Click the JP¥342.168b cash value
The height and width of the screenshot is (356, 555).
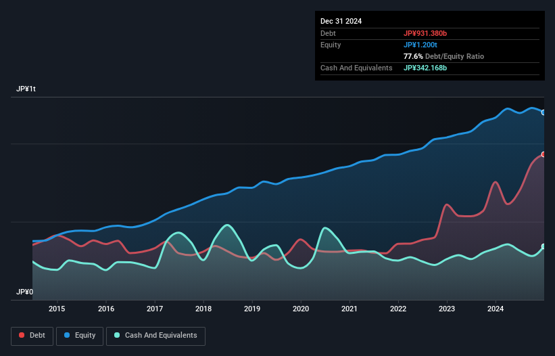pos(425,68)
